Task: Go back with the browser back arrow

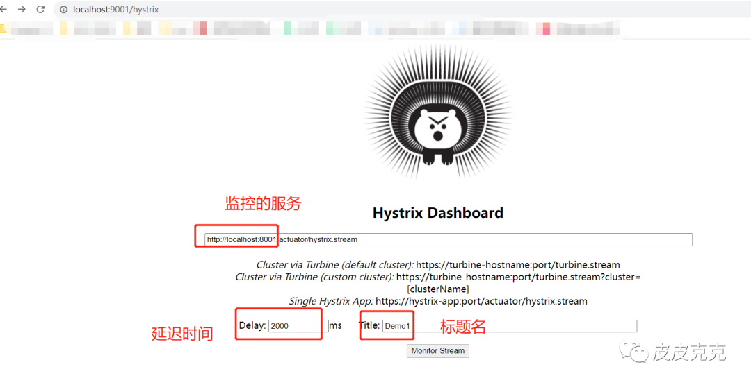Action: pos(3,10)
